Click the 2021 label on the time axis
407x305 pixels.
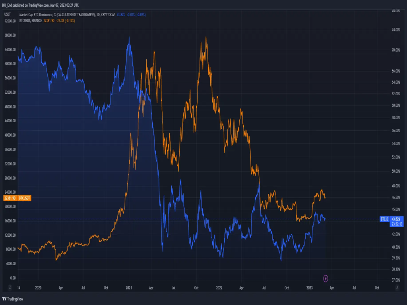click(x=129, y=287)
